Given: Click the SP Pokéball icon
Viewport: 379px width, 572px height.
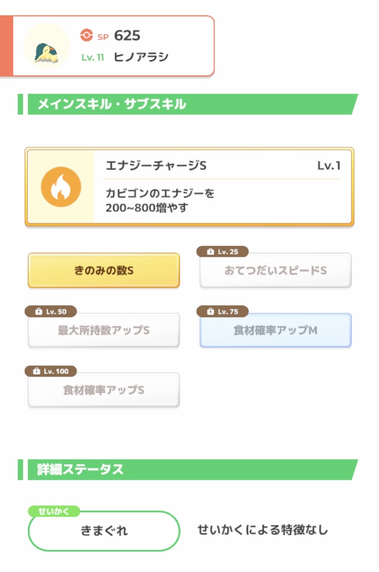Looking at the screenshot, I should pyautogui.click(x=86, y=35).
